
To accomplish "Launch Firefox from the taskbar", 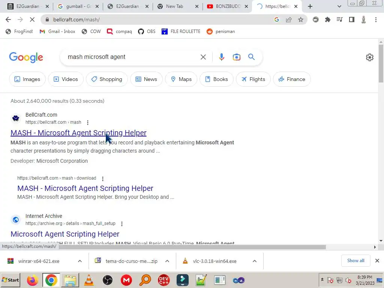I will (32, 280).
